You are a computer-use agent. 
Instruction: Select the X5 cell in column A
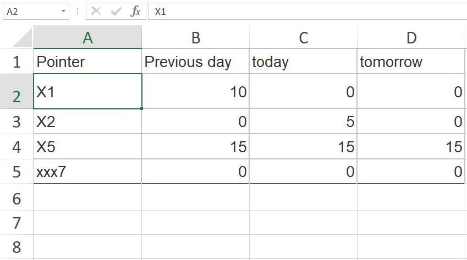(x=87, y=147)
